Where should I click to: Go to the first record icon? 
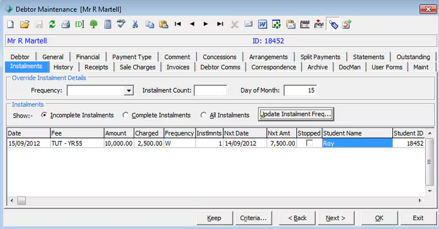(x=178, y=24)
